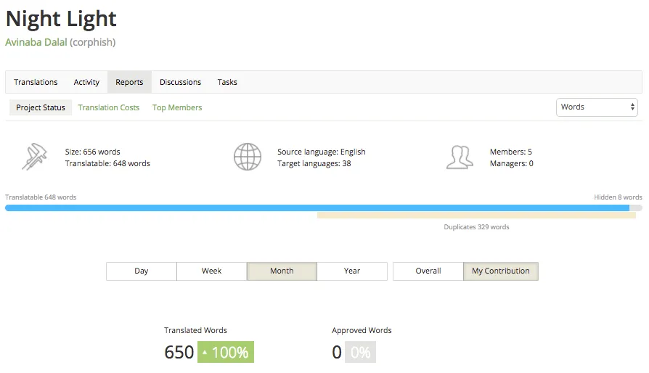Click the "Members: 5" text
Image resolution: width=649 pixels, height=373 pixels.
[x=511, y=152]
